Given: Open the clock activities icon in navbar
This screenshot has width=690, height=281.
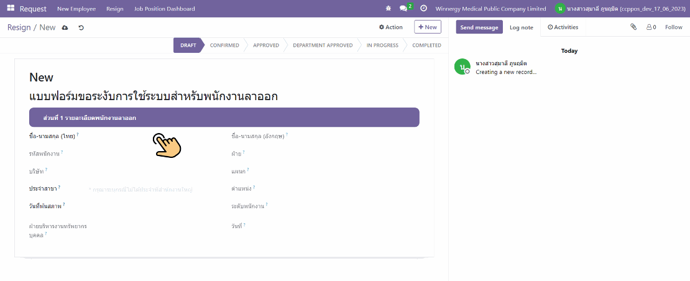Looking at the screenshot, I should coord(423,9).
